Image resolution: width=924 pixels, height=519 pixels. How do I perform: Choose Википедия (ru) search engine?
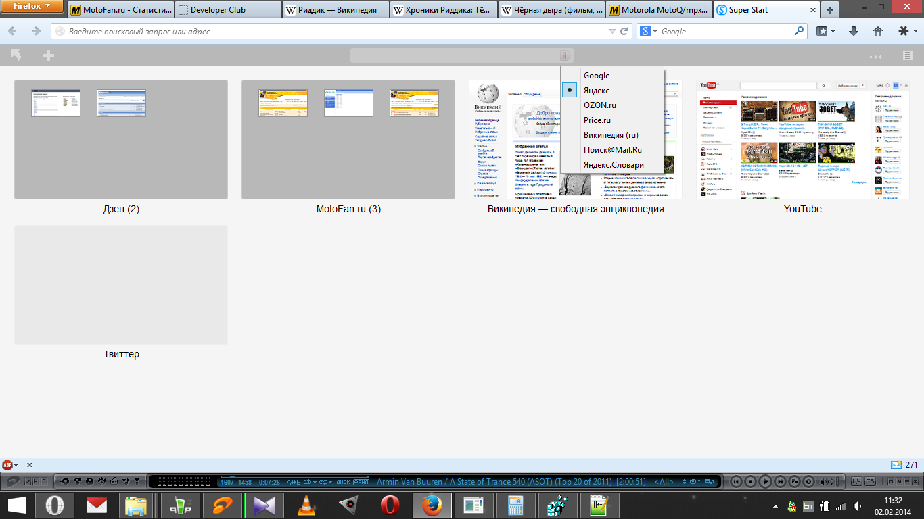coord(612,135)
